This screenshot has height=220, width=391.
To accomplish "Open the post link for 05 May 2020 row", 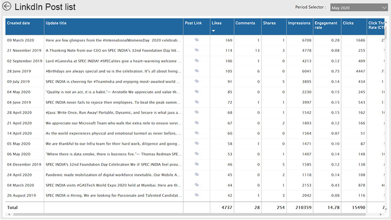I will (x=196, y=143).
